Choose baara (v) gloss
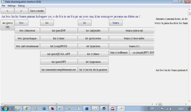191x112 pixels. pos(132,46)
